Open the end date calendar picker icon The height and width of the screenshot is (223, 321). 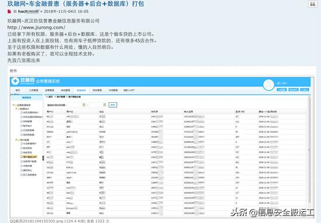point(105,105)
